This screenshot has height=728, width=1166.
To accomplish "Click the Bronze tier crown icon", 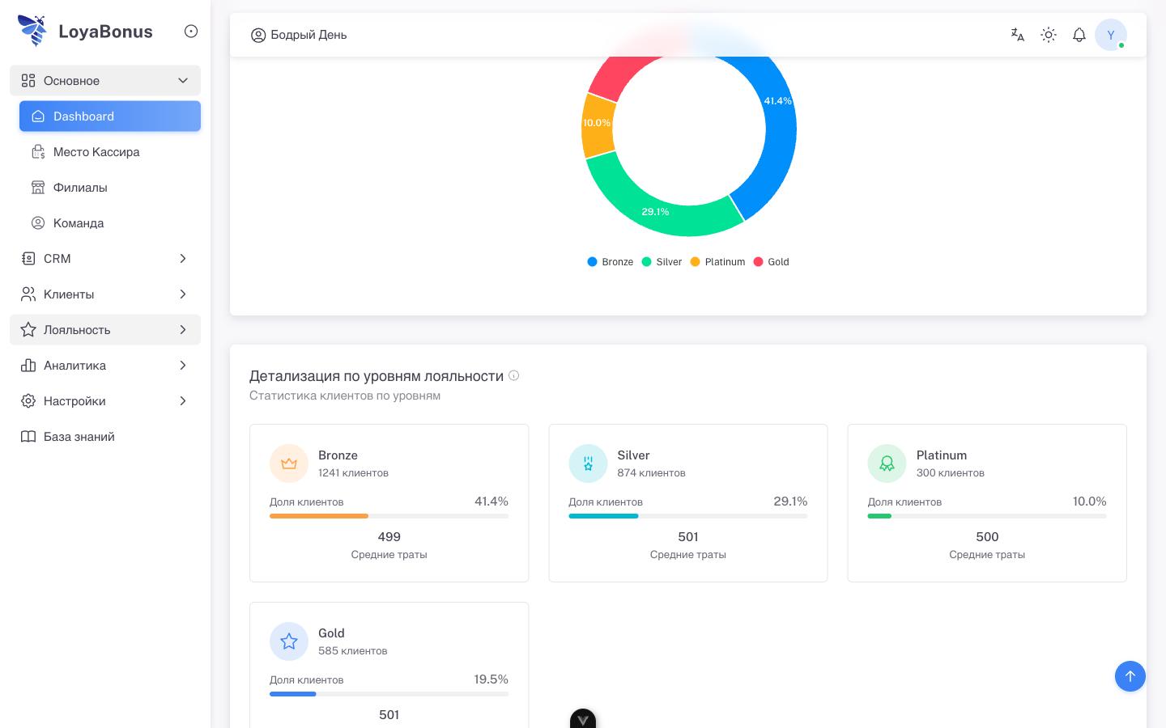I will pyautogui.click(x=288, y=463).
